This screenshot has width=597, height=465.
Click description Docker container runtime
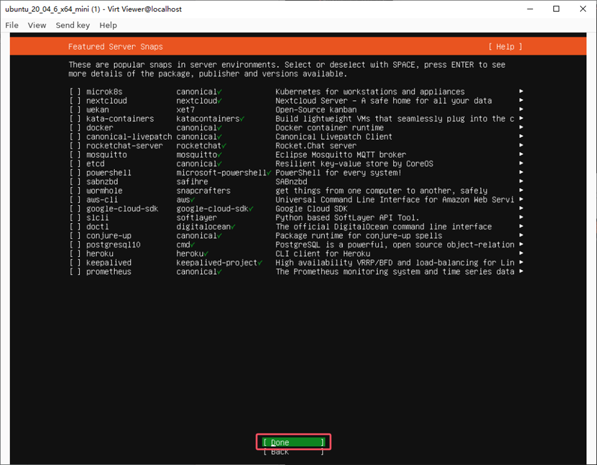pos(329,128)
